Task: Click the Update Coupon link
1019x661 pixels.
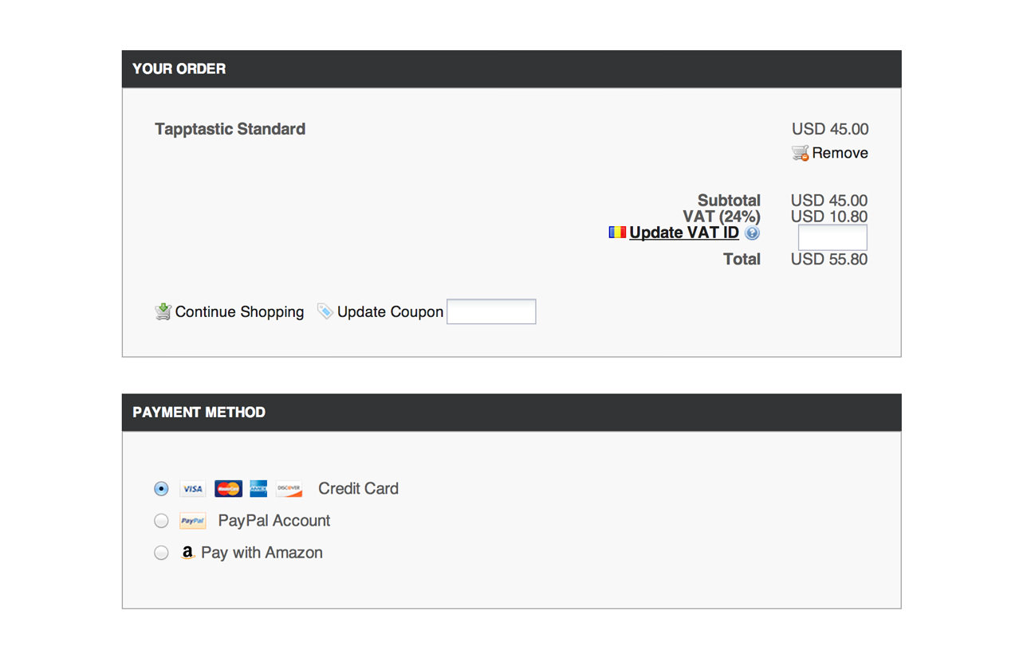Action: pyautogui.click(x=390, y=311)
